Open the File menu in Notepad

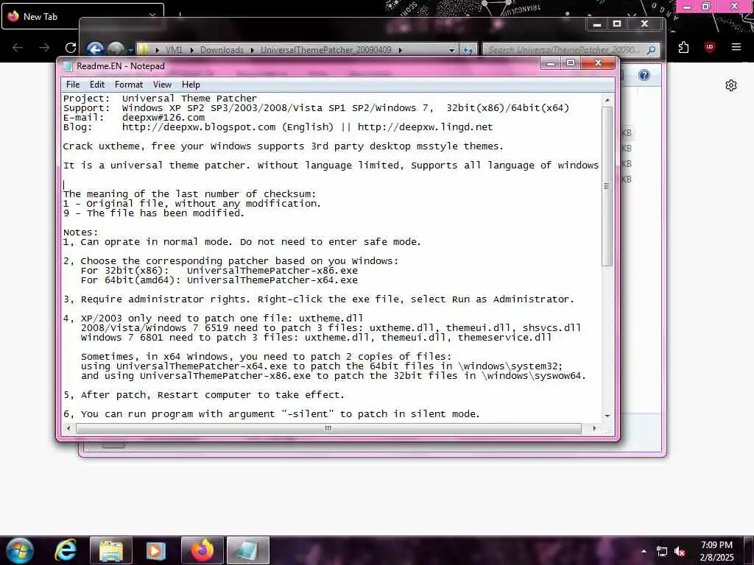click(73, 85)
